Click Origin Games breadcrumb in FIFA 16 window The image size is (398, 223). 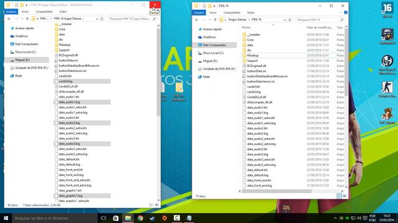[237, 20]
